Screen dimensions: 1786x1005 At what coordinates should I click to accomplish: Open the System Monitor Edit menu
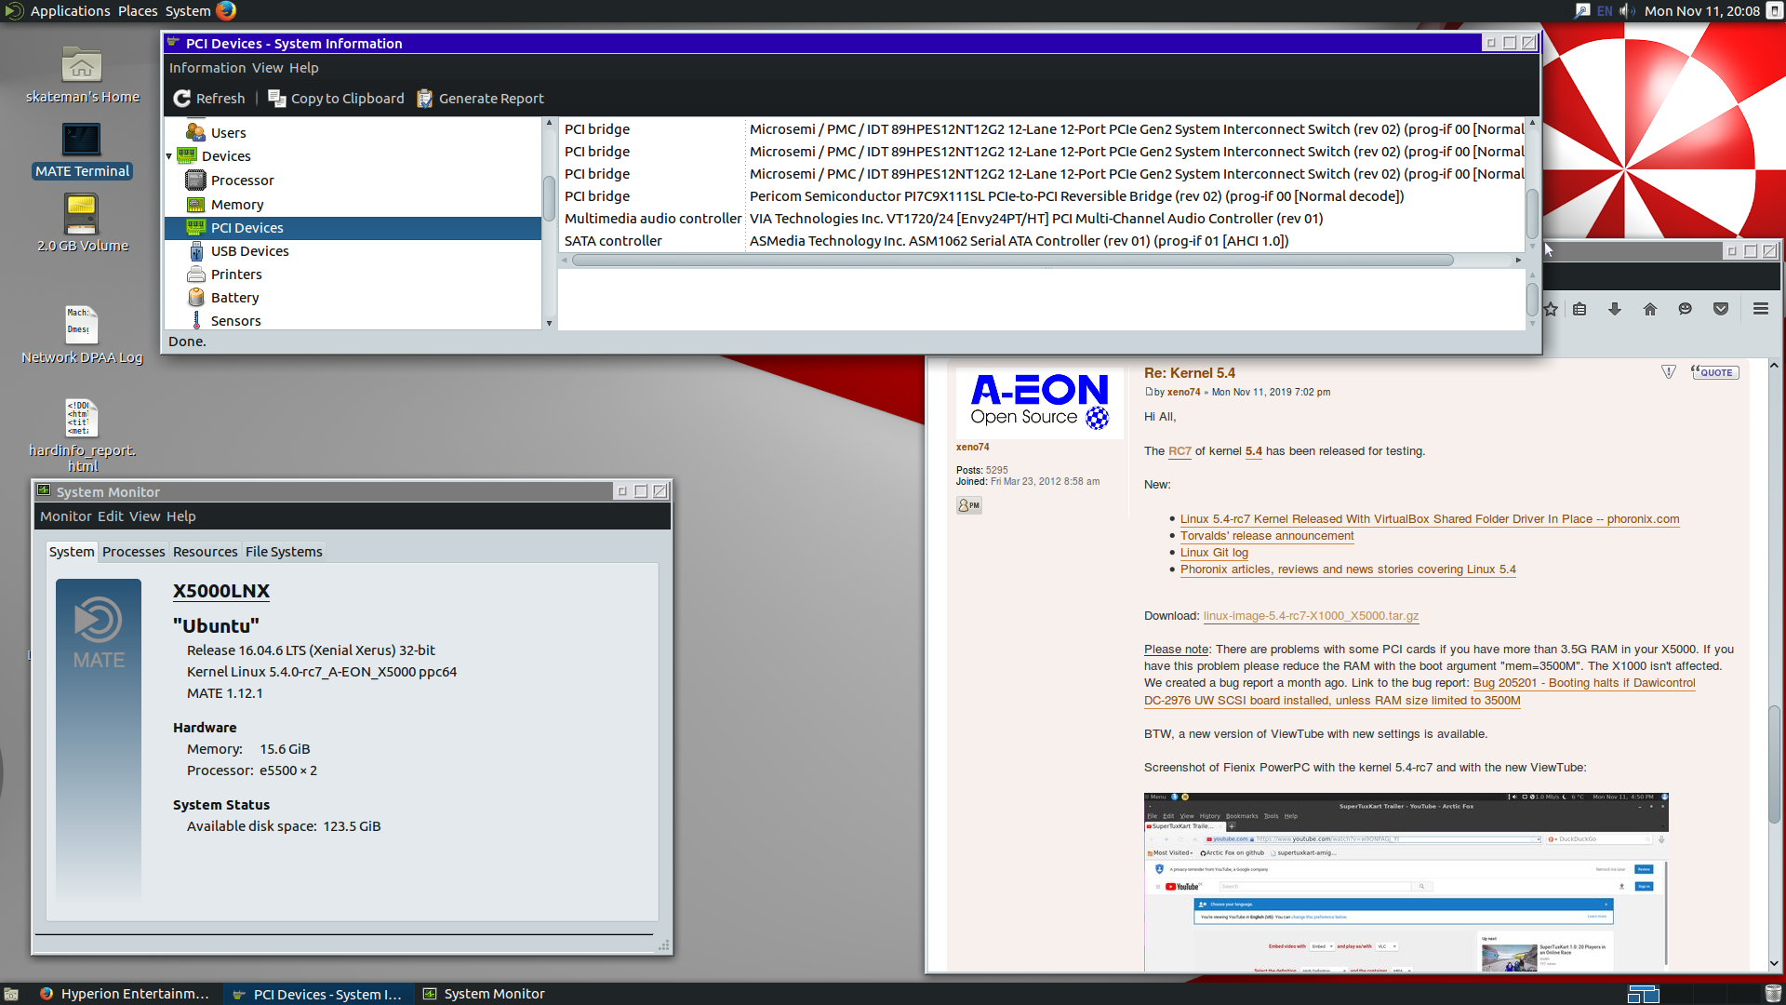point(111,516)
